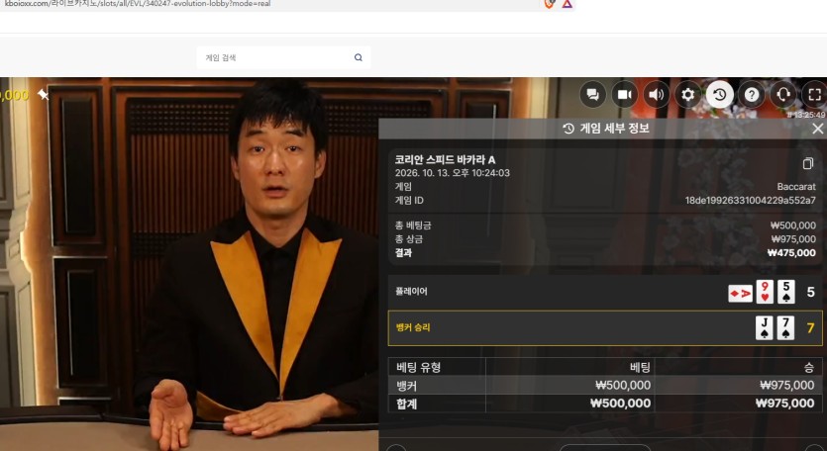Viewport: 827px width, 451px height.
Task: Mute sound with the speaker icon
Action: point(656,95)
